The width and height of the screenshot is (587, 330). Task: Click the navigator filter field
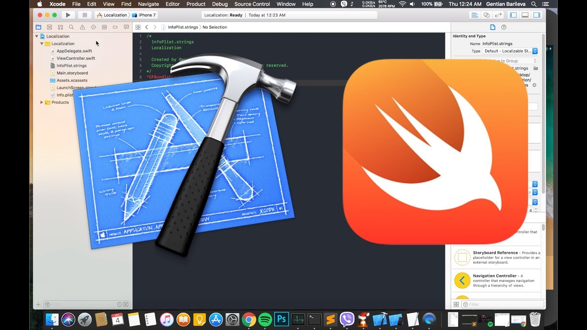coord(87,304)
